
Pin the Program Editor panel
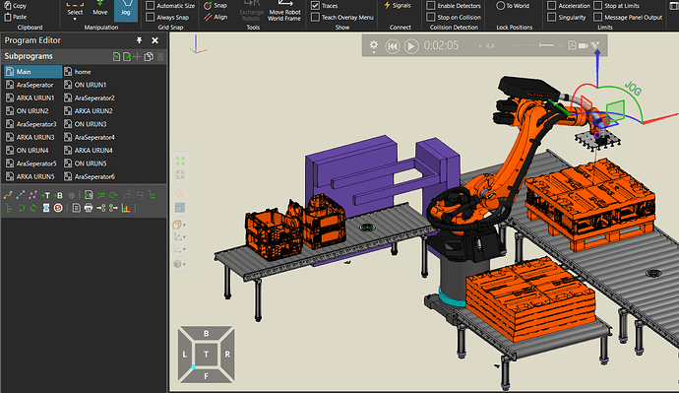[139, 40]
